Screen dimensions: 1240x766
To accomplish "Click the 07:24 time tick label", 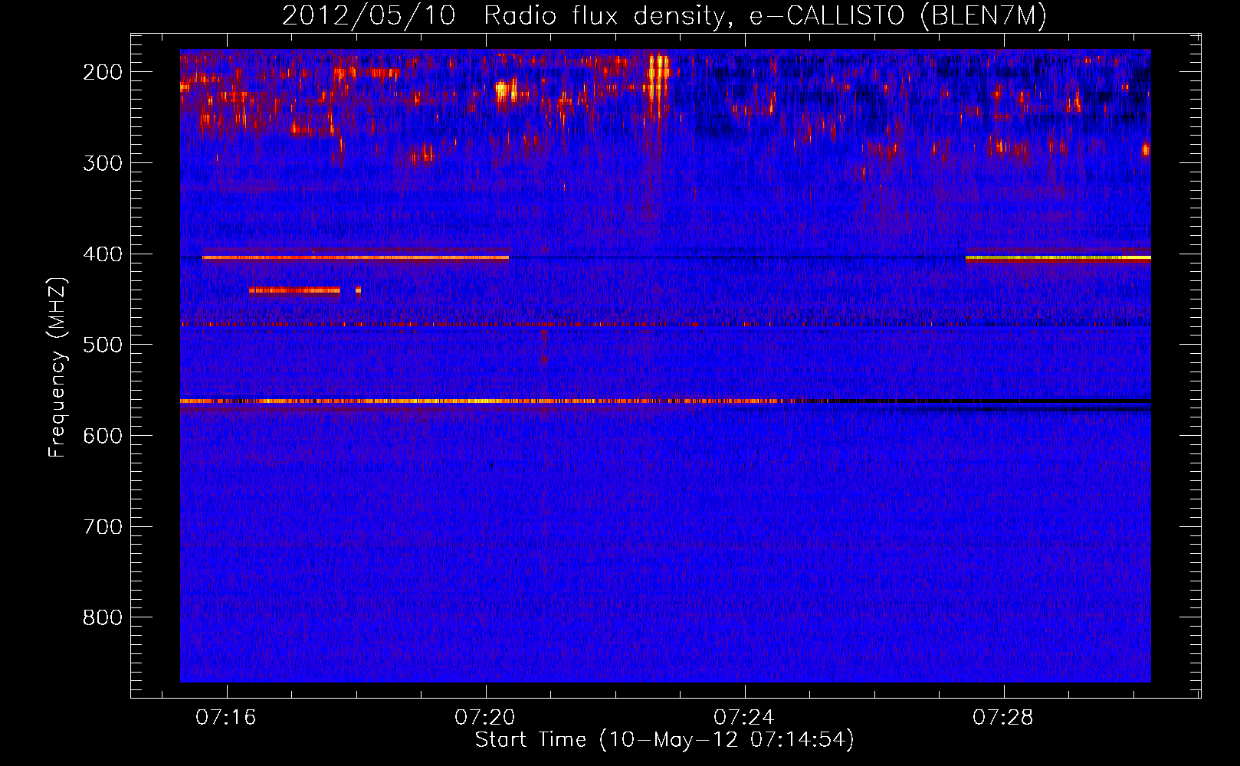I will point(744,718).
